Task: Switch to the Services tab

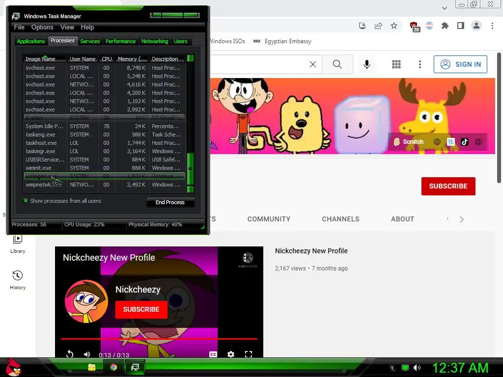Action: (90, 41)
